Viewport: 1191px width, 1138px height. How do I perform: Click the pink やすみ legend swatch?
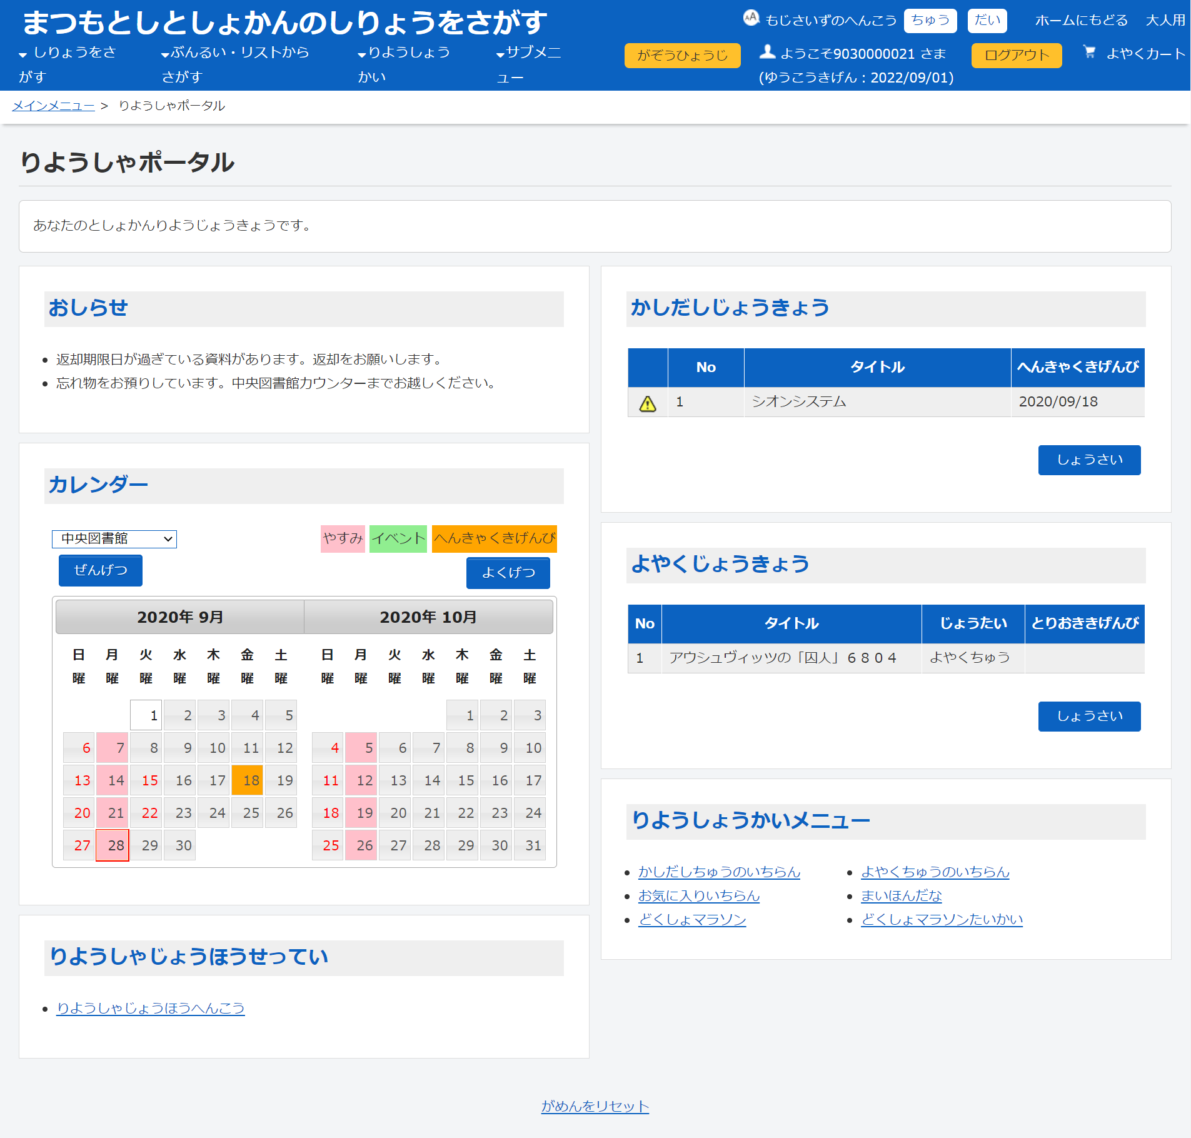tap(343, 538)
